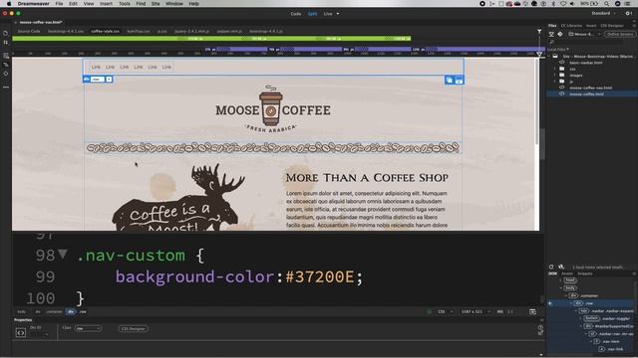
Task: Click the body tag in the tag selector
Action: click(x=22, y=311)
